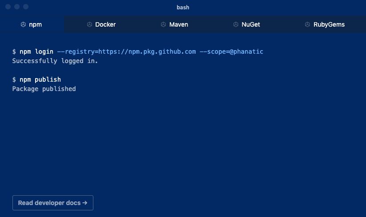Click the registry URL argument text
Screen dimensions: 366x217
tap(126, 51)
